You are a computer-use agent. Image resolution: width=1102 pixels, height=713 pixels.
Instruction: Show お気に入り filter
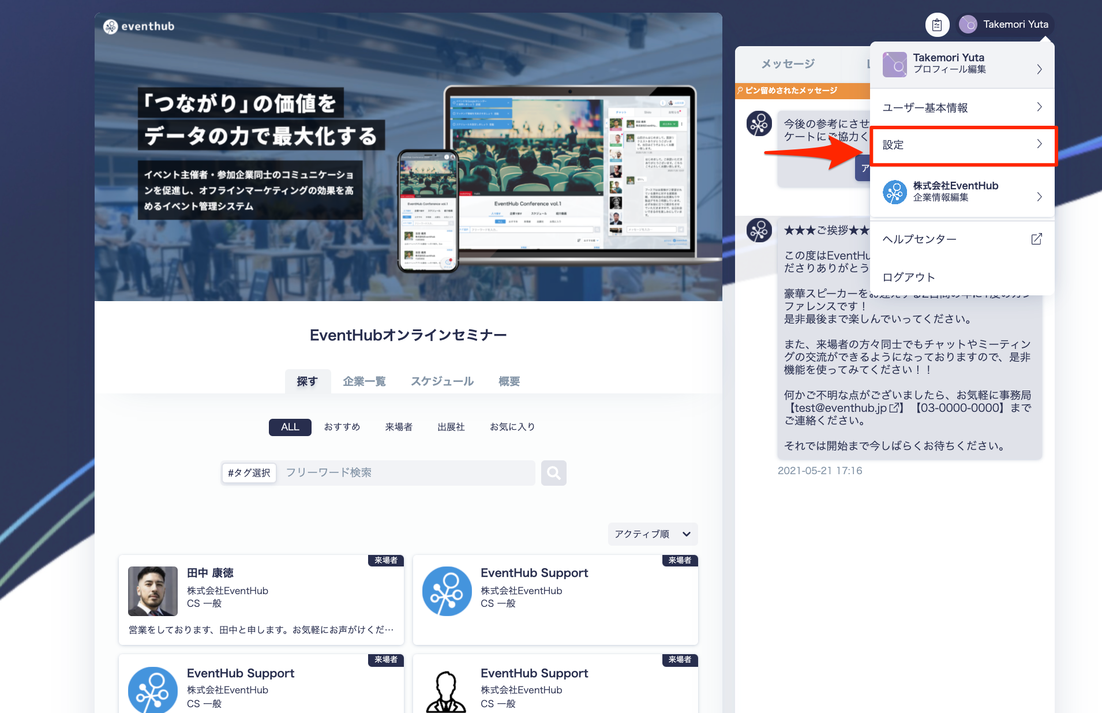pos(512,427)
